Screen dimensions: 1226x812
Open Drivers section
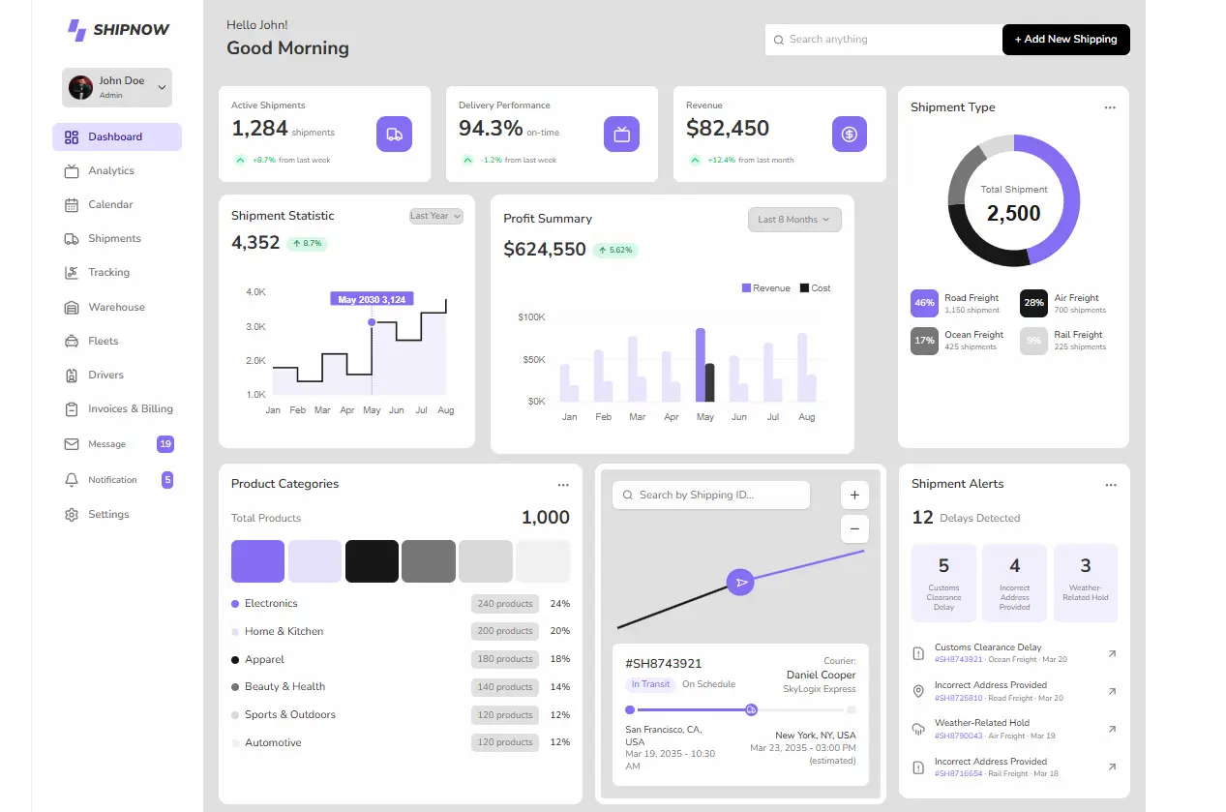117,375
